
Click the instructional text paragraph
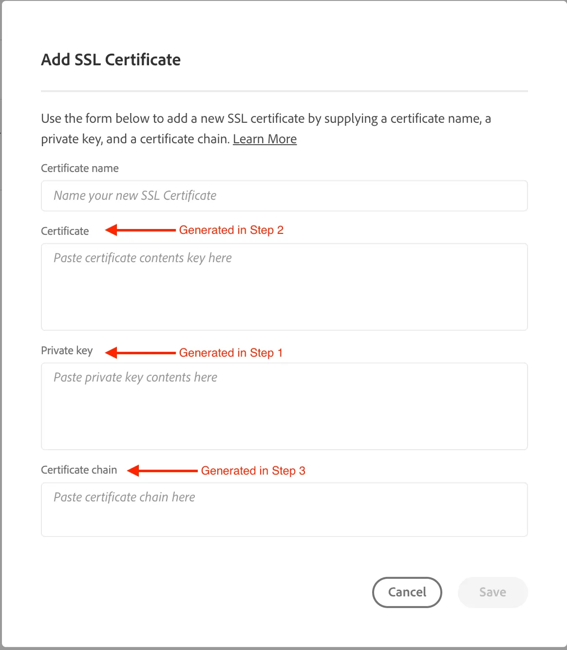point(265,128)
